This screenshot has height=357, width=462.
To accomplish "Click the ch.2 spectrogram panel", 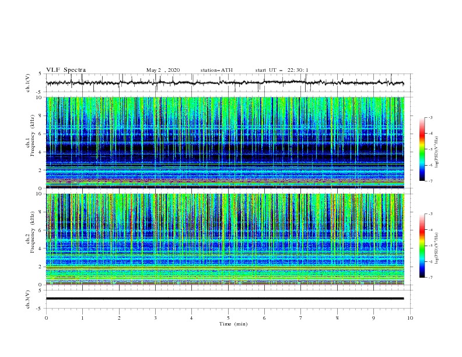I will coord(225,239).
